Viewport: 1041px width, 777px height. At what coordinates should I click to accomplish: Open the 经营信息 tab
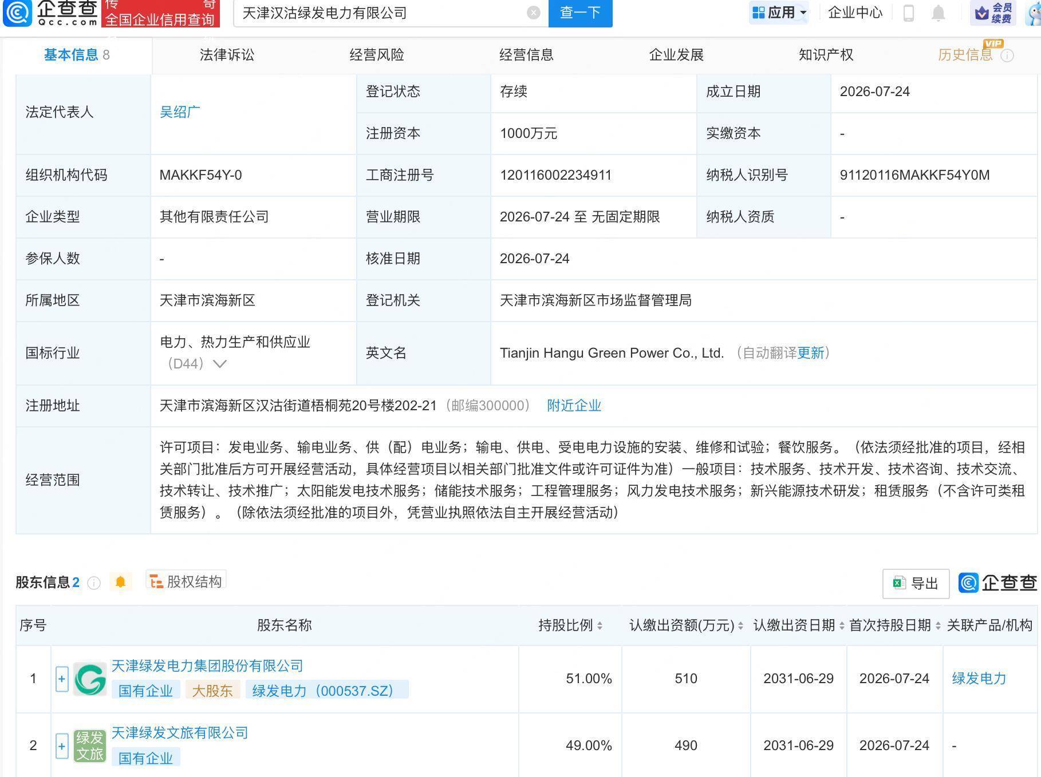[x=526, y=55]
